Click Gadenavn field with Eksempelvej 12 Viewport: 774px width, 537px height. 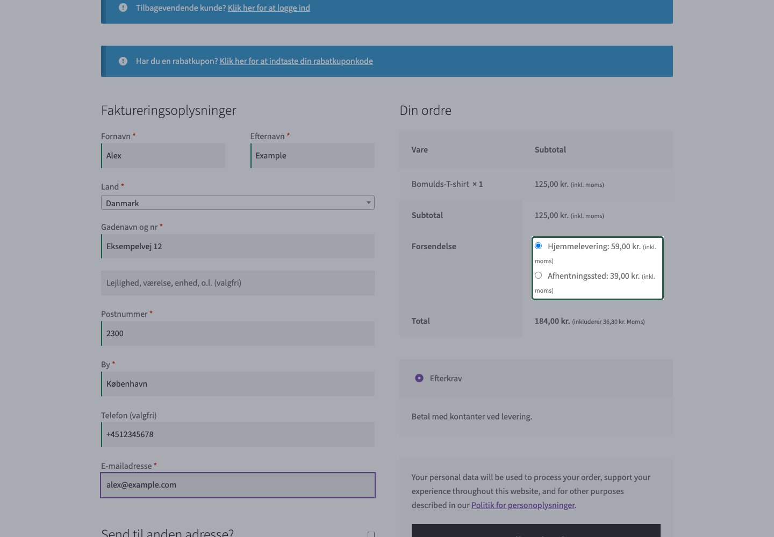coord(238,246)
